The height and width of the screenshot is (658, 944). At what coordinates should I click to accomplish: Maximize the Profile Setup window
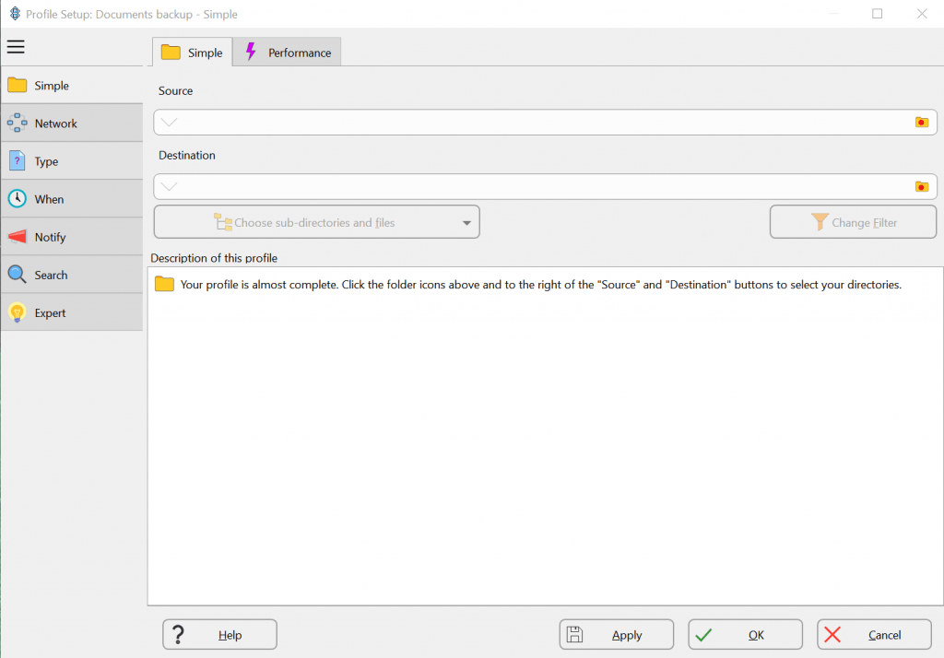coord(878,14)
